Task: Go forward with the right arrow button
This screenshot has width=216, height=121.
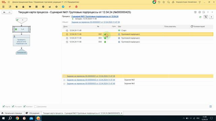Action: 9,12
